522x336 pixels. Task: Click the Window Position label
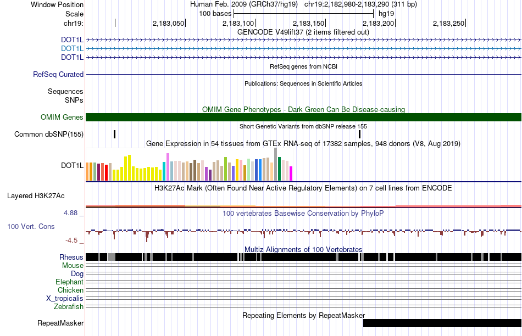57,4
